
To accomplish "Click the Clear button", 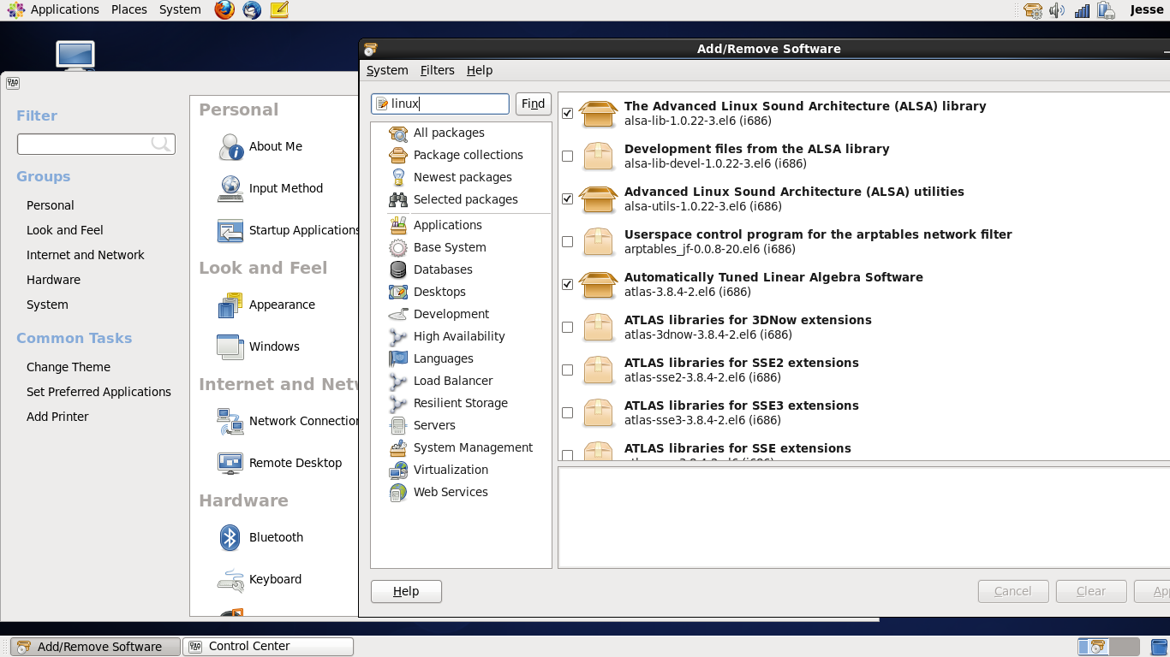I will pyautogui.click(x=1091, y=591).
